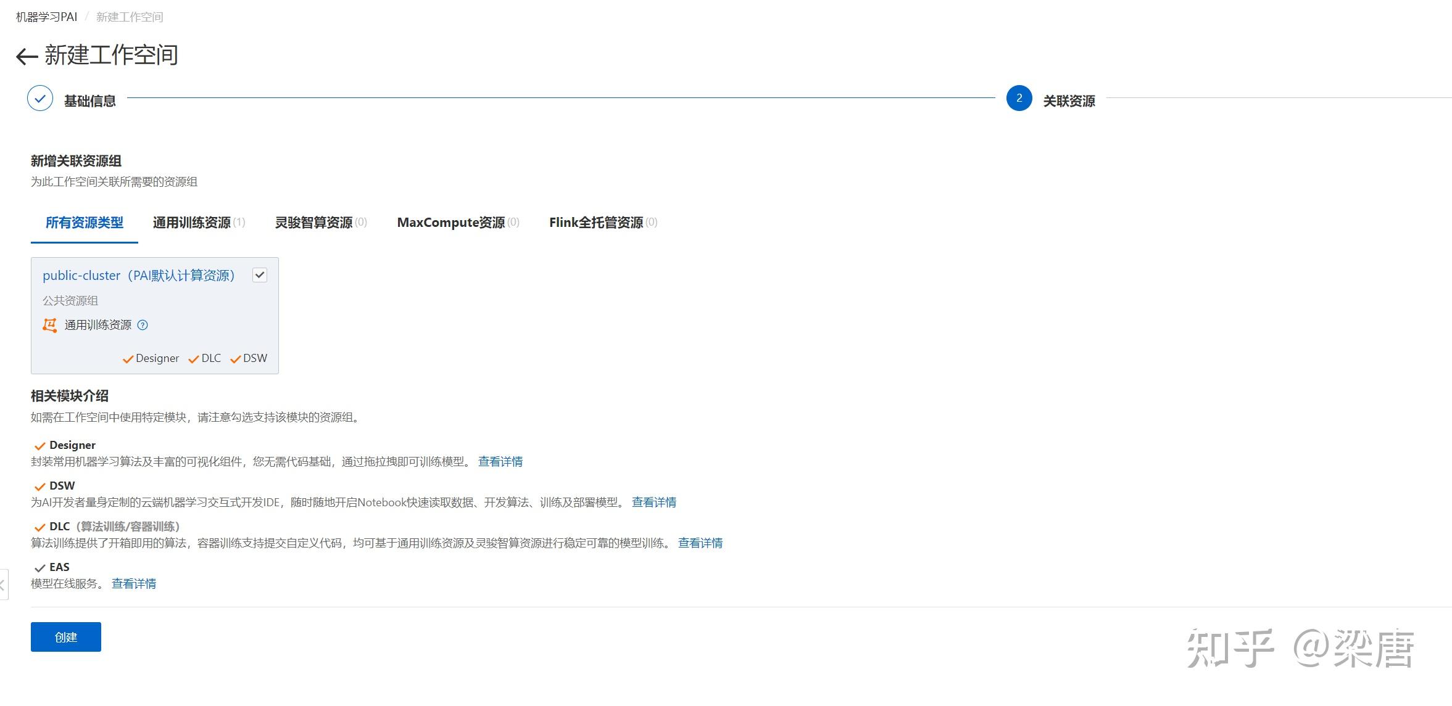This screenshot has height=706, width=1452.
Task: Click the public-cluster resource title
Action: 139,276
